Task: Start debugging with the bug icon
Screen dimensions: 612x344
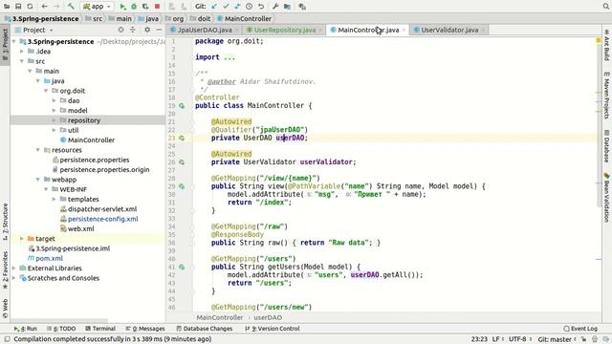Action: click(134, 7)
